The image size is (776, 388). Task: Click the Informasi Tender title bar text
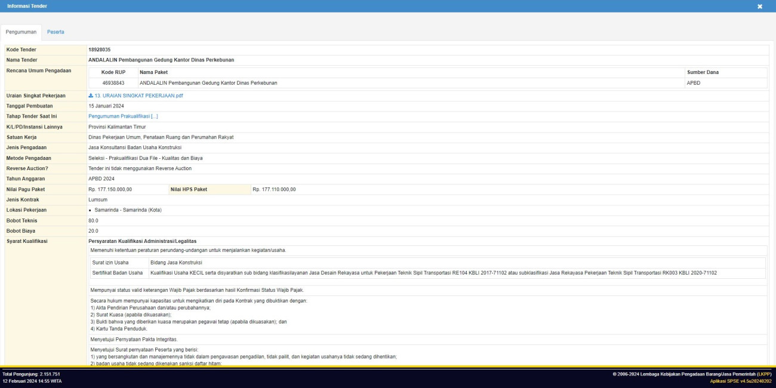point(27,6)
